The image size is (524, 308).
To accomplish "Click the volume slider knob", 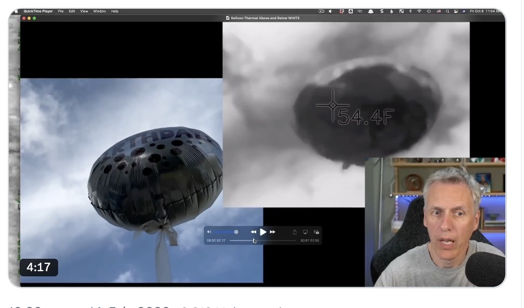I will [236, 232].
